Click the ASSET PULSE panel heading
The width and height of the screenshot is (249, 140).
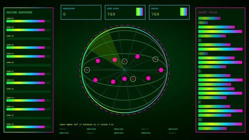208,12
